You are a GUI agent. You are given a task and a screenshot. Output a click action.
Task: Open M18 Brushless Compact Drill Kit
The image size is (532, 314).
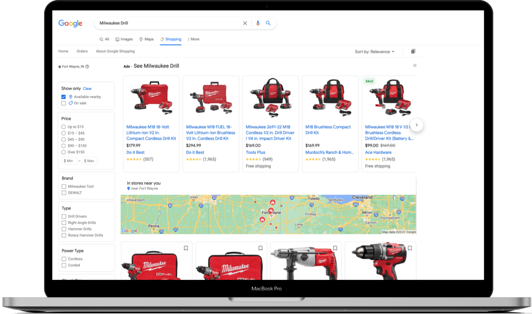pyautogui.click(x=328, y=130)
